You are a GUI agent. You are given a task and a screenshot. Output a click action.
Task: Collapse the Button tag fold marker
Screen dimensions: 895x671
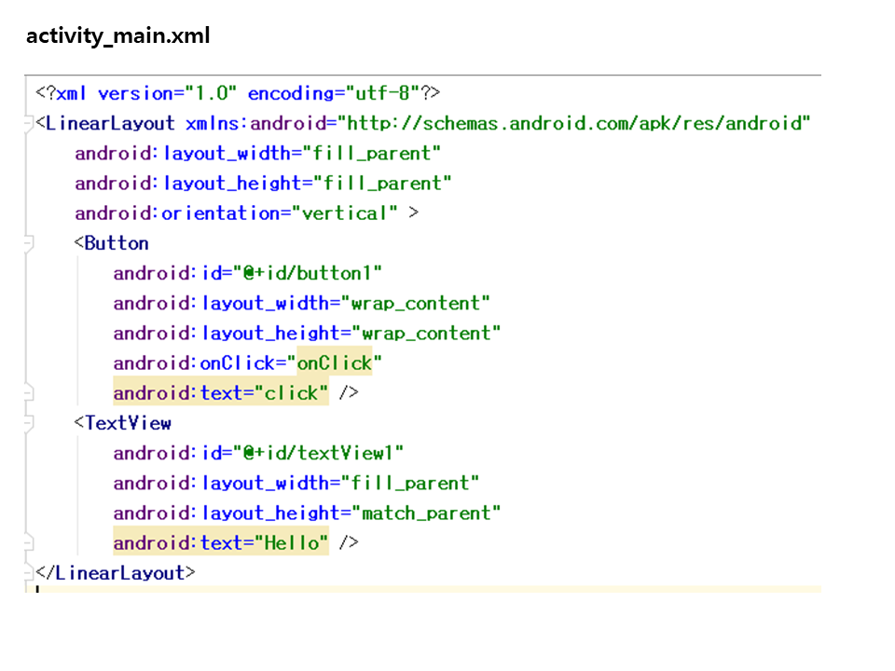click(x=30, y=244)
